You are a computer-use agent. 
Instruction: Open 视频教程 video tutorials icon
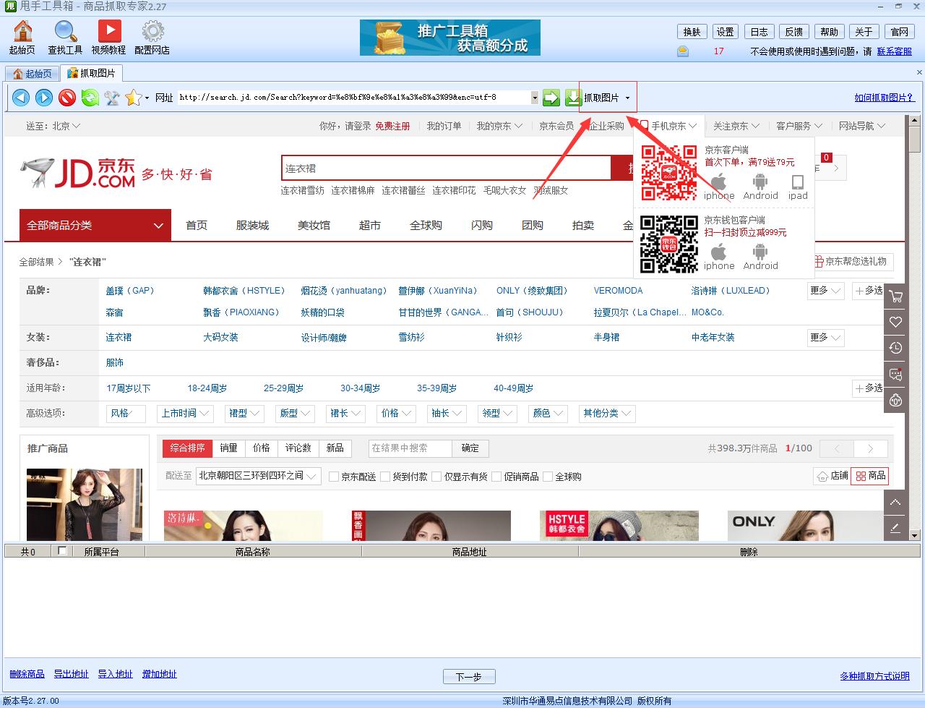[110, 32]
